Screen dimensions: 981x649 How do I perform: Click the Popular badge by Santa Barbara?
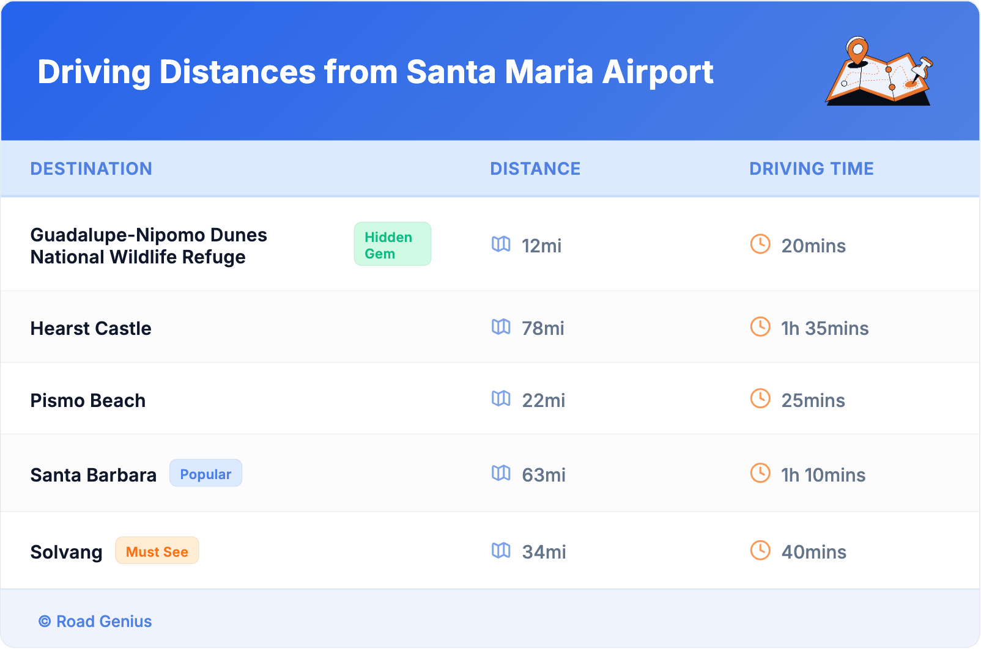click(x=205, y=474)
